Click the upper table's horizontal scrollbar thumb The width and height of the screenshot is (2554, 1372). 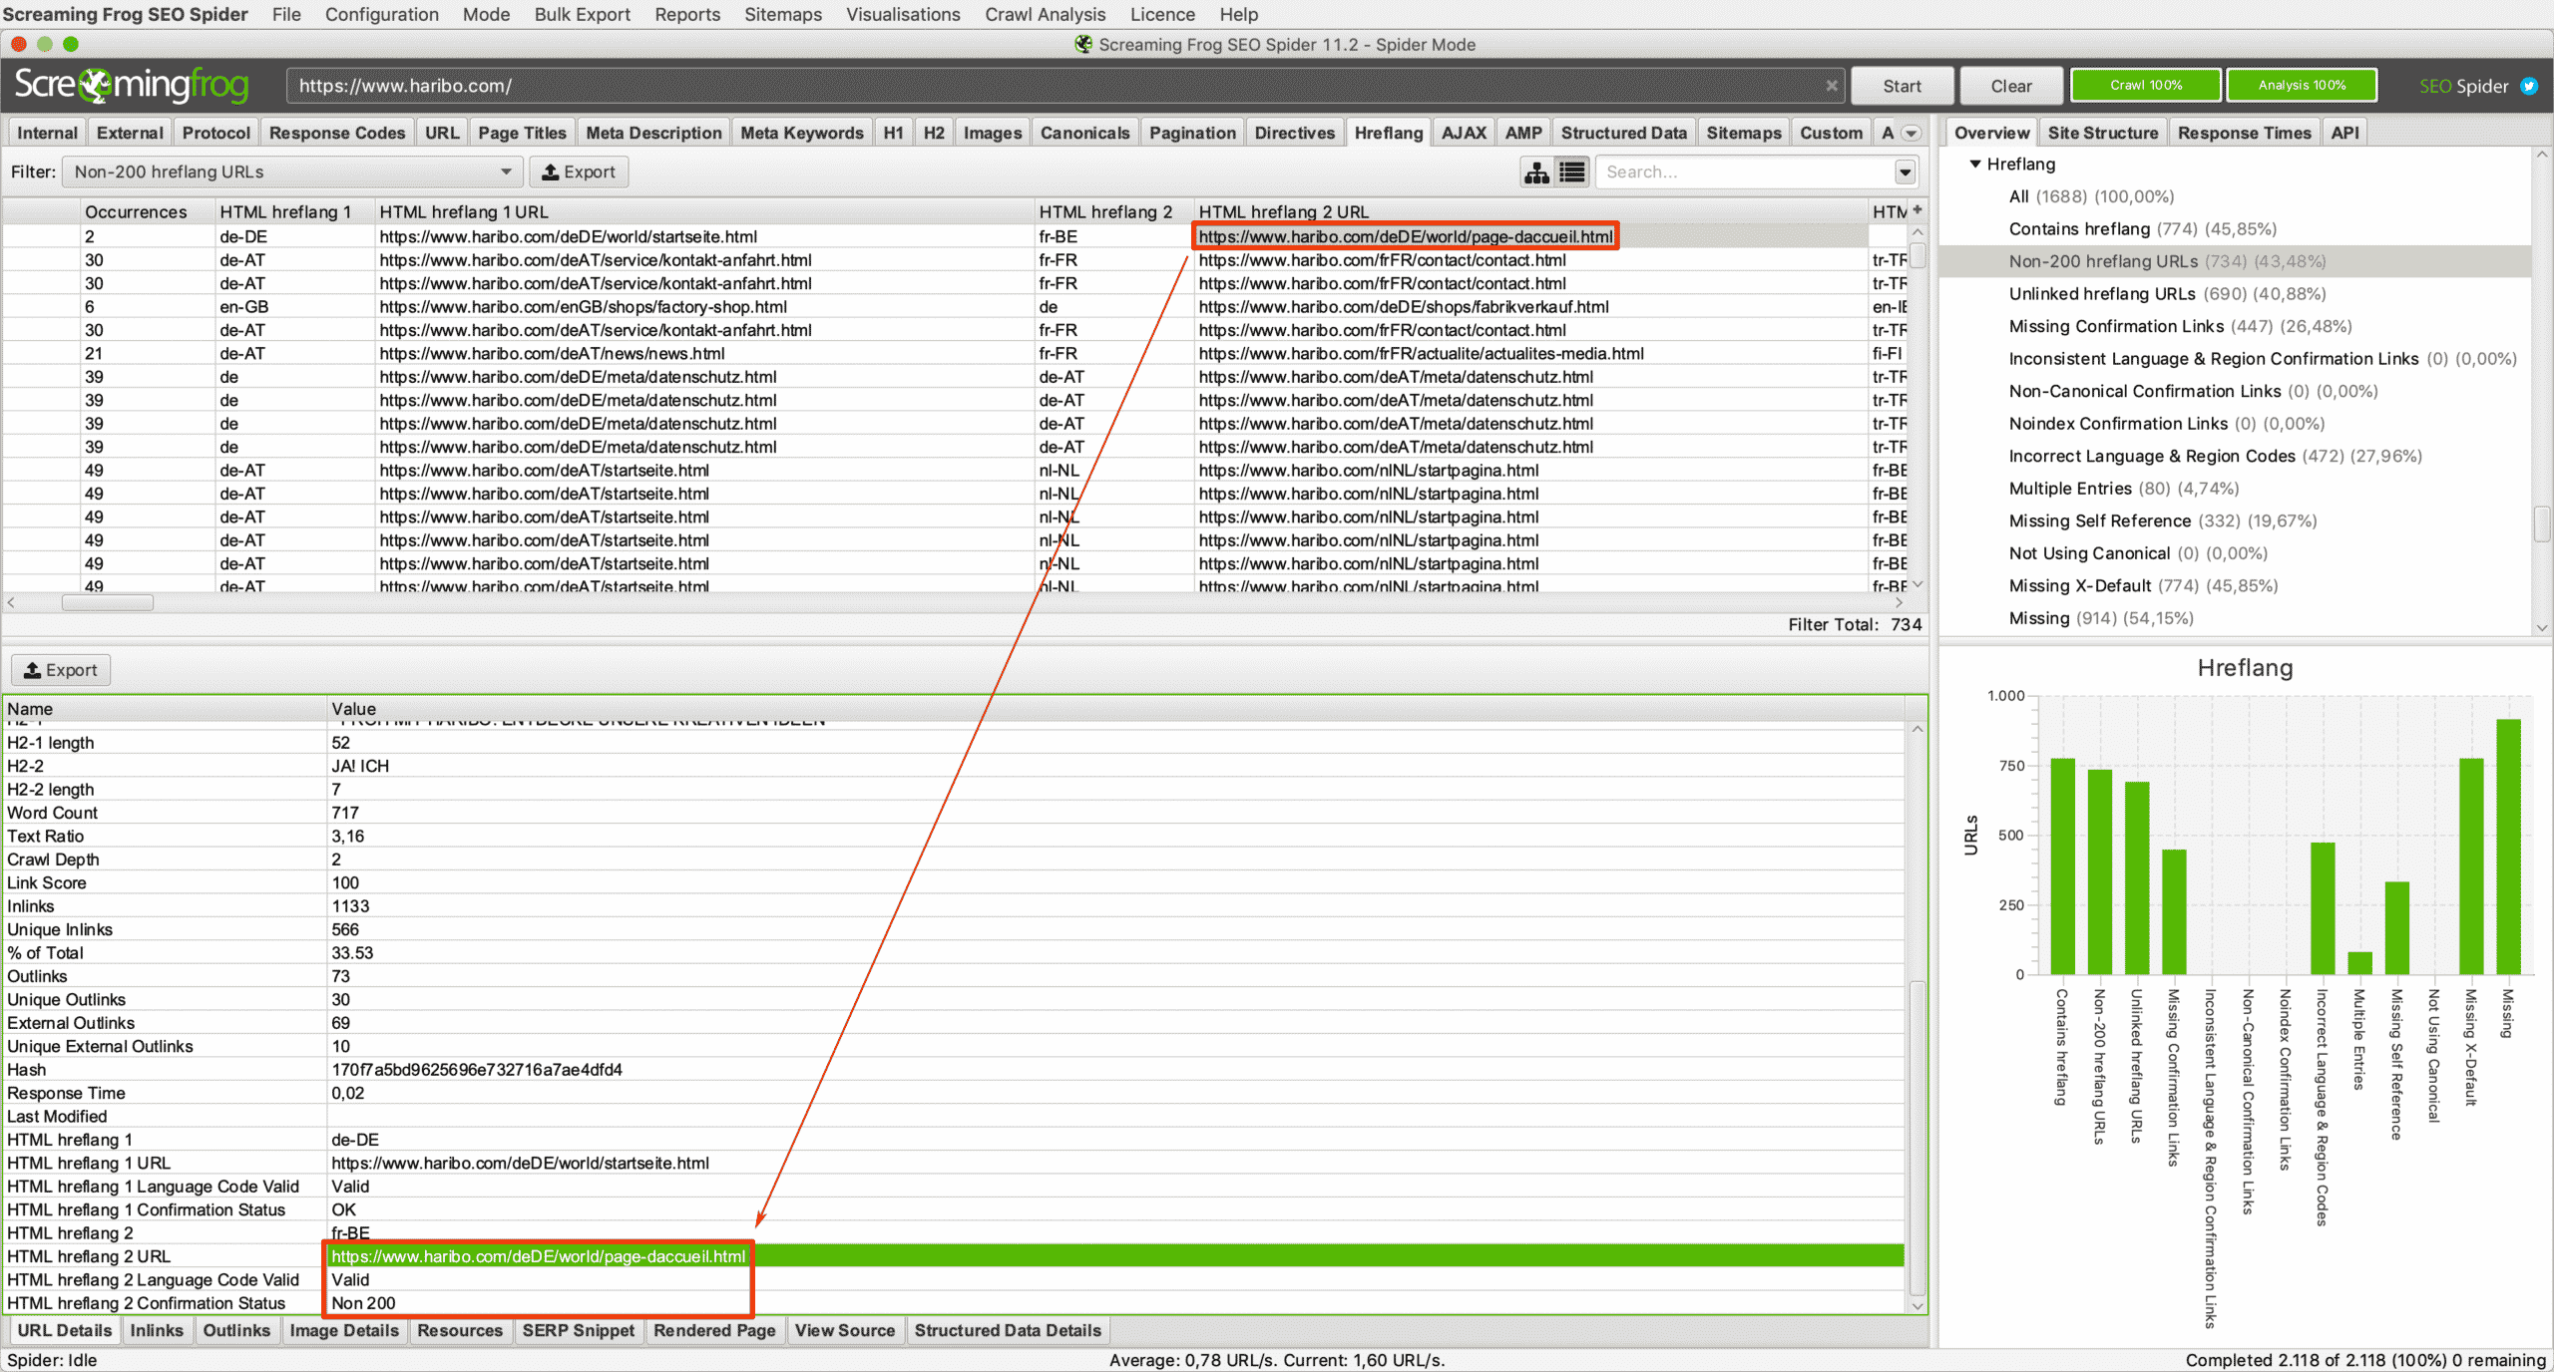108,603
